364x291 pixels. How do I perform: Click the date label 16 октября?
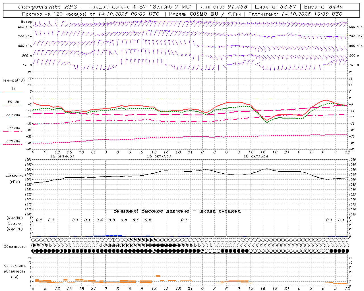pos(256,156)
